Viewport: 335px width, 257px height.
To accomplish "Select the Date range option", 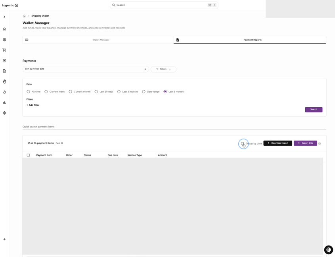I will (x=144, y=91).
